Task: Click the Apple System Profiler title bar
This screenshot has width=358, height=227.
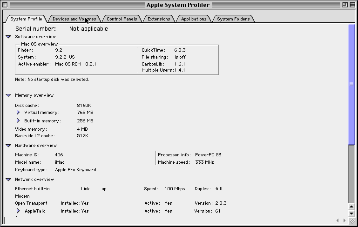Action: [178, 5]
